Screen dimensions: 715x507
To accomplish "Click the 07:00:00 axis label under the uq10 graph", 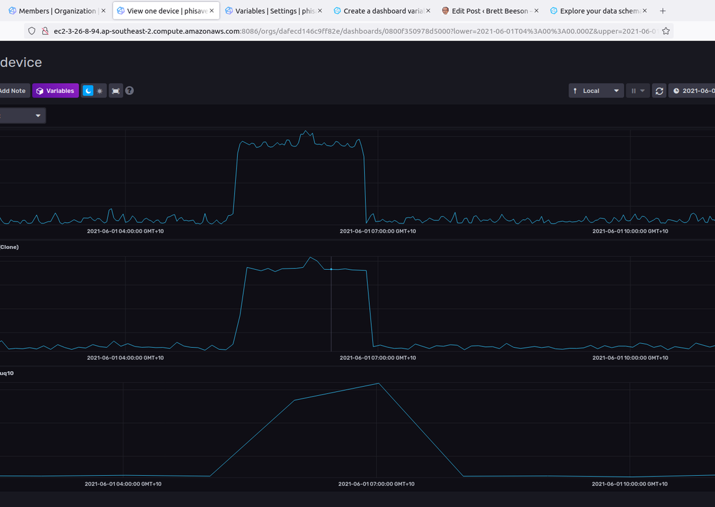I will tap(376, 484).
